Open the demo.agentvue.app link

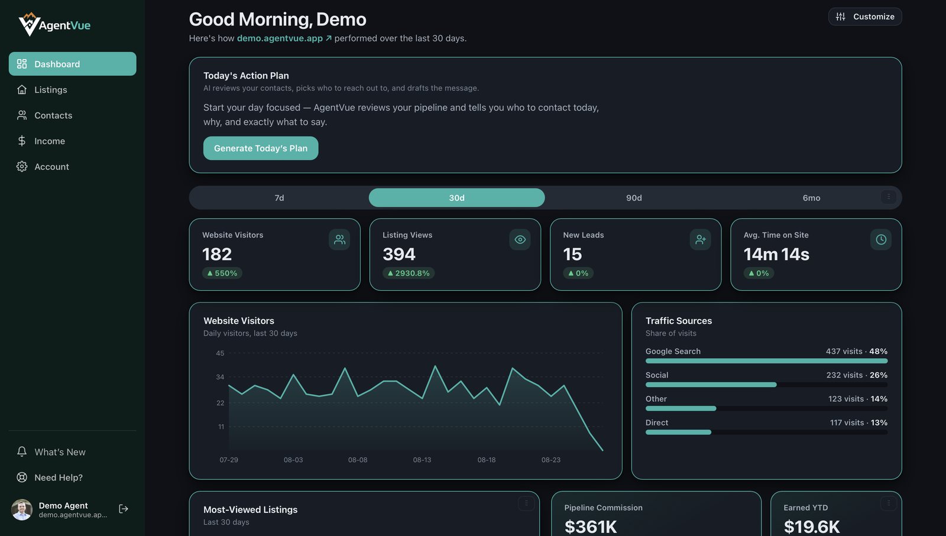click(284, 38)
